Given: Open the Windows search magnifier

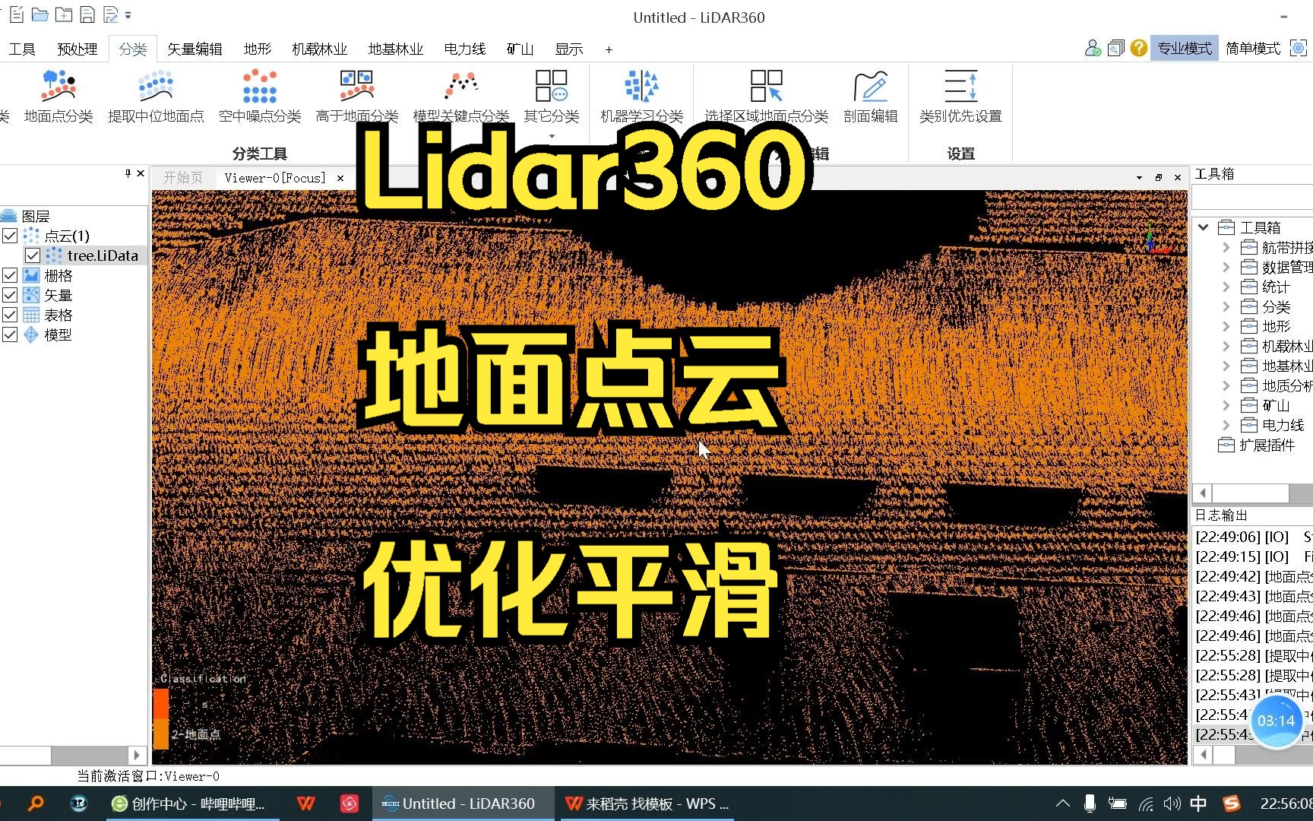Looking at the screenshot, I should [x=36, y=804].
